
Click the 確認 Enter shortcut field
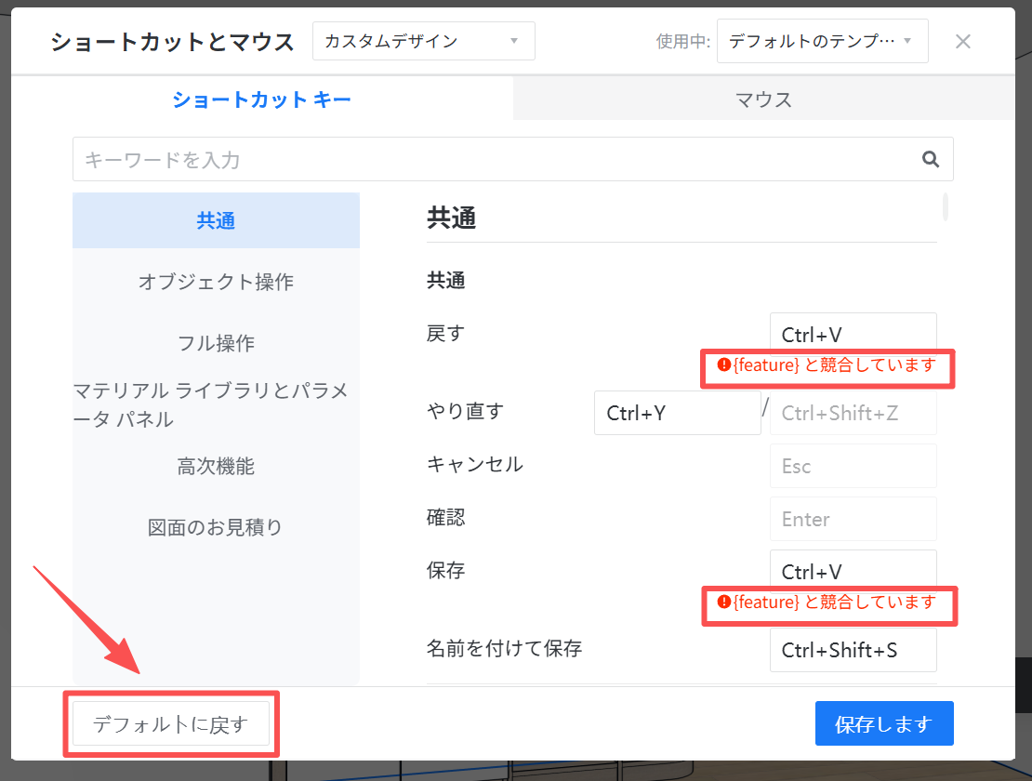[x=853, y=519]
